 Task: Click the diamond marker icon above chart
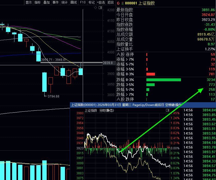[x=95, y=8]
